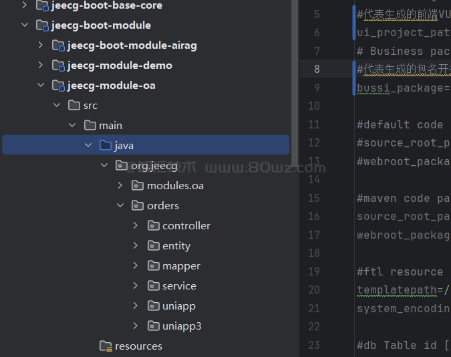Collapse the jeecg-module-oa node

[41, 85]
